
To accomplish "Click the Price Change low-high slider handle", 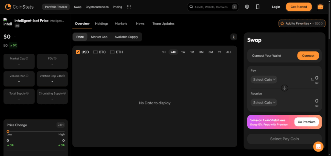I will point(8,132).
